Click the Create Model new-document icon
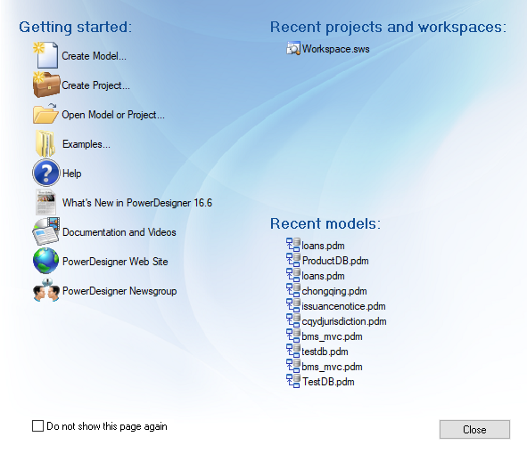527x453 pixels. point(46,55)
